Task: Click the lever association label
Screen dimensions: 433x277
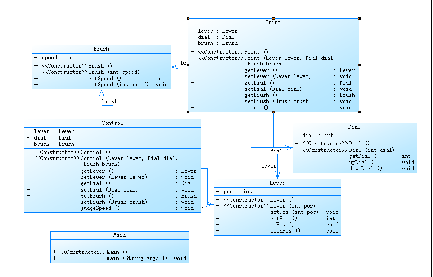Action: (x=269, y=166)
